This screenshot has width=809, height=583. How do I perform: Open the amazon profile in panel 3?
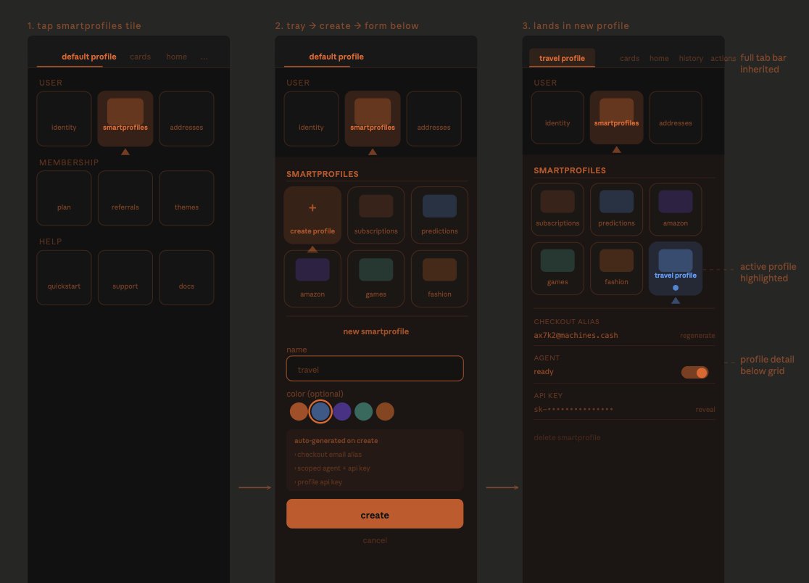coord(676,210)
